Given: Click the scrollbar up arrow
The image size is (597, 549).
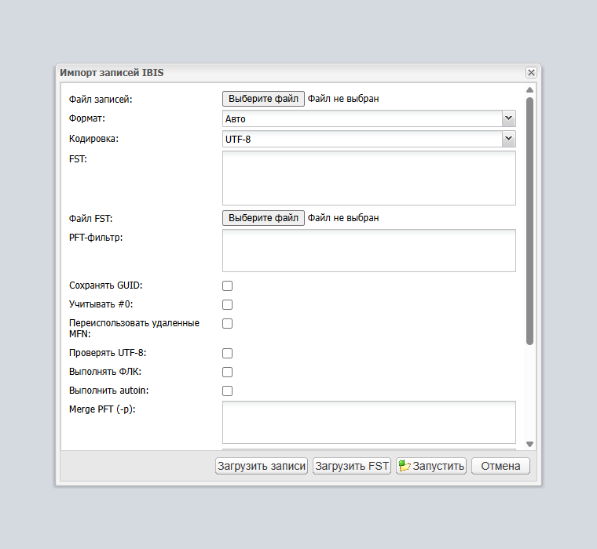Looking at the screenshot, I should [529, 90].
